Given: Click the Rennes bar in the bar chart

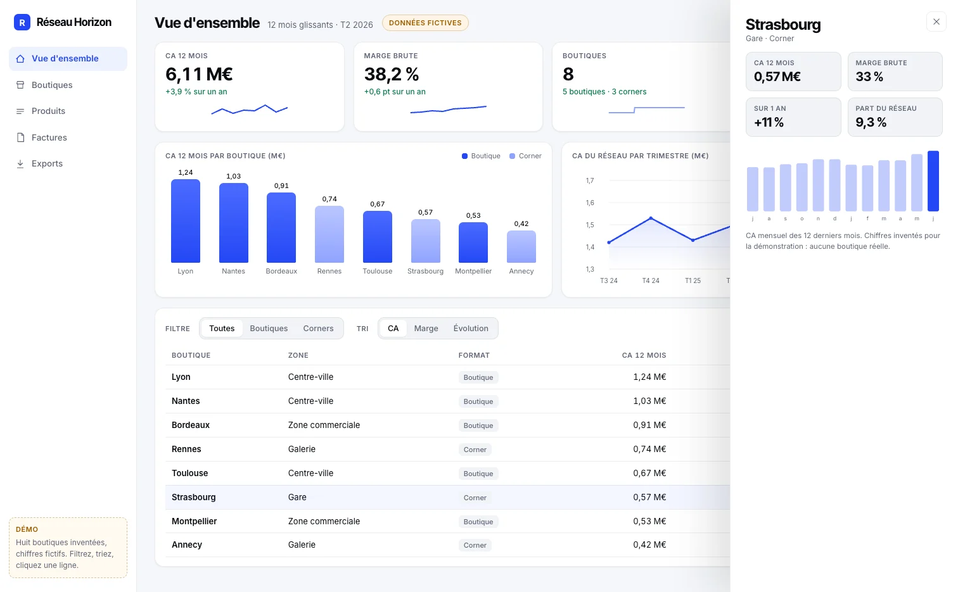Looking at the screenshot, I should pos(329,234).
